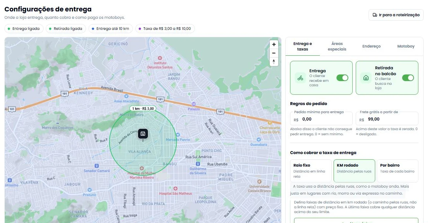
Task: Click the PADRE MIGUEL map label
Action: pos(226,177)
